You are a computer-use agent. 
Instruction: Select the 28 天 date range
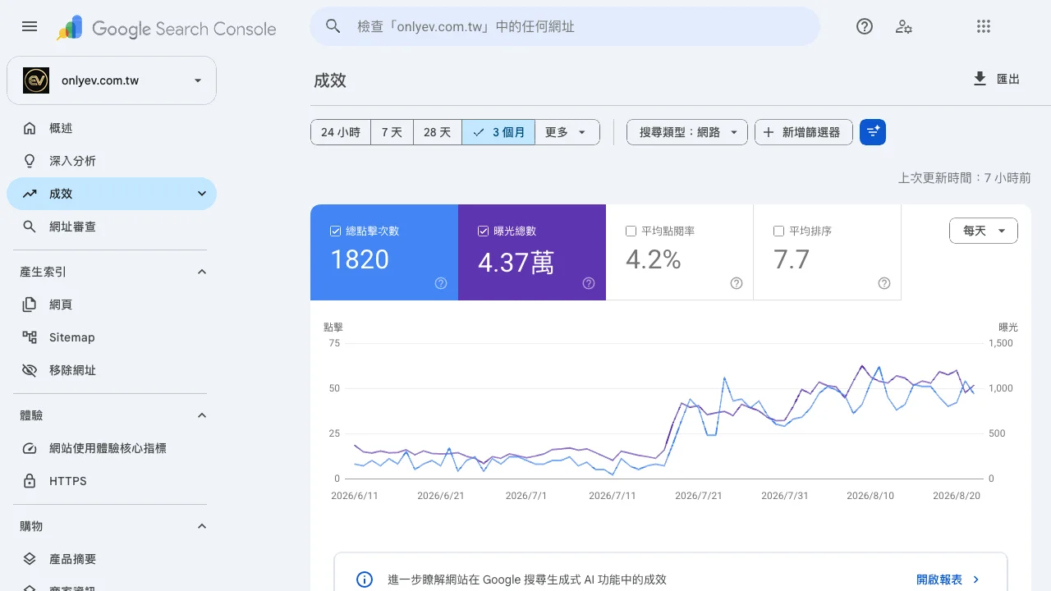coord(438,132)
